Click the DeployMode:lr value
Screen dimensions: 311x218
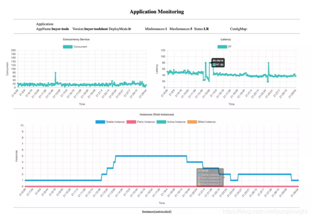coord(120,29)
